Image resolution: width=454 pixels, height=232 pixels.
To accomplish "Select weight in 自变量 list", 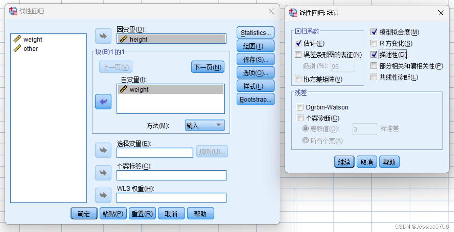I will coord(171,89).
